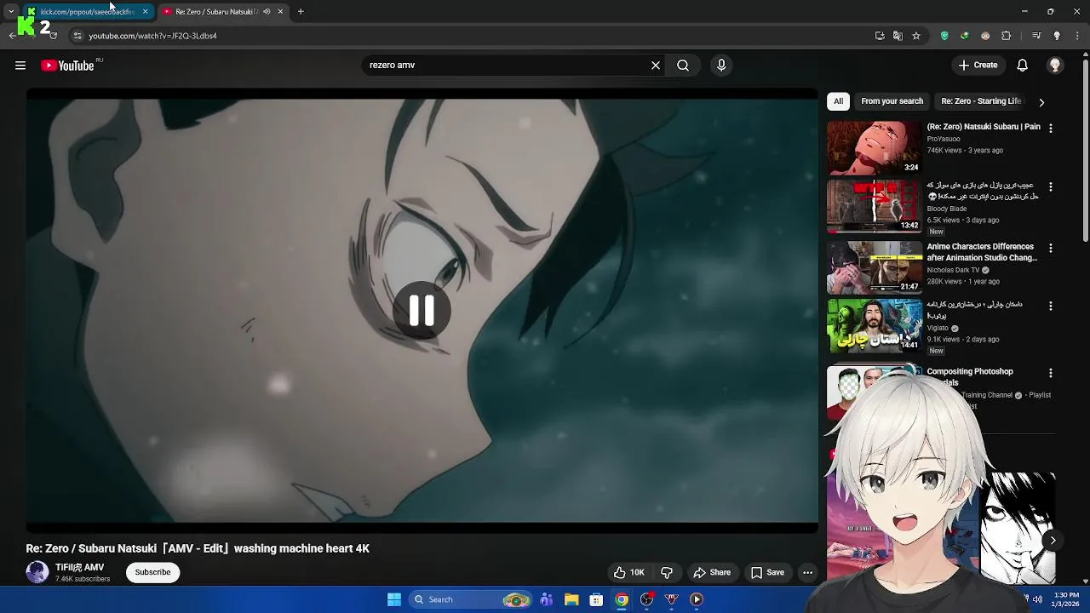Open the browser extensions puzzle icon

1006,36
